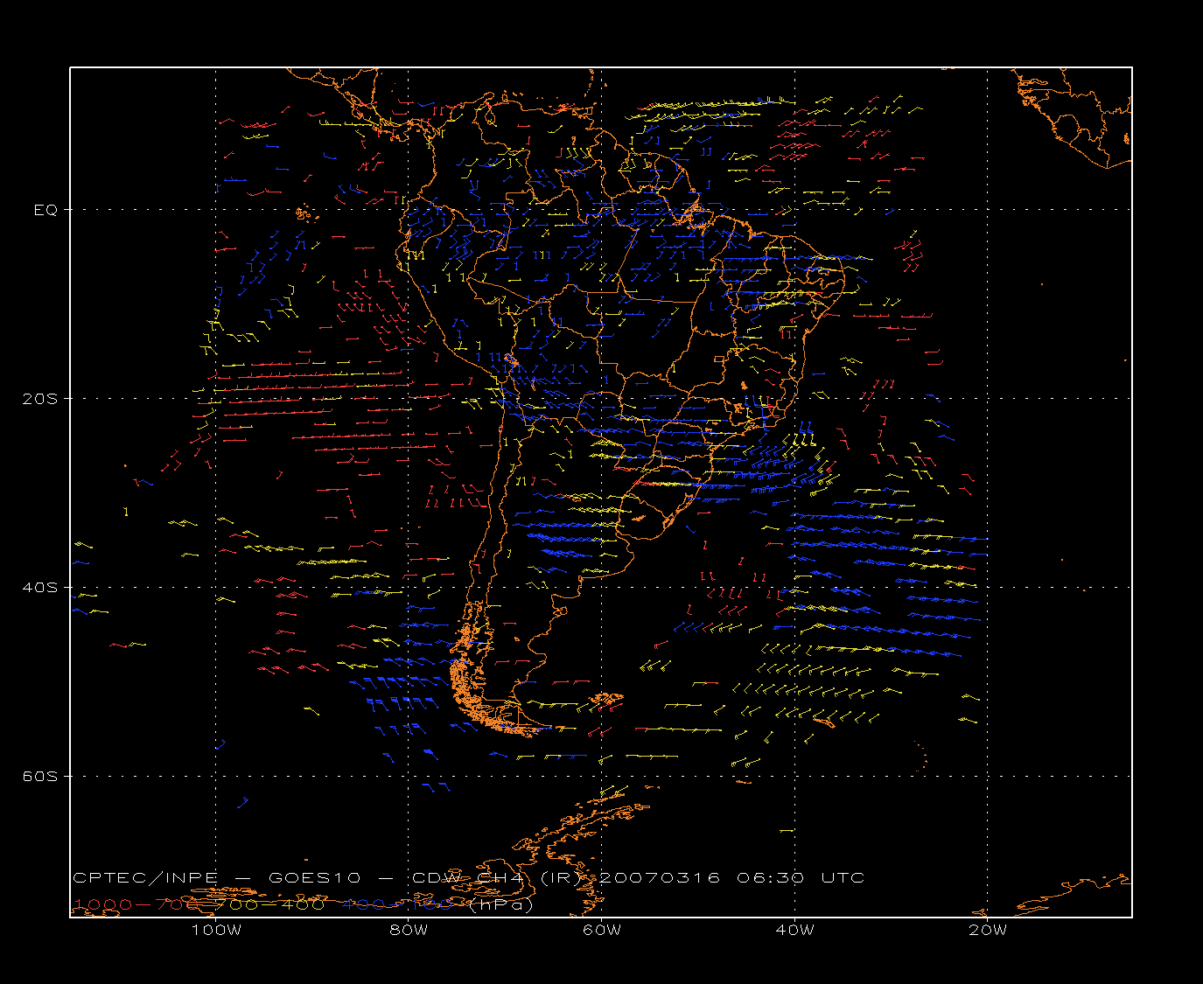Click the 60S latitude label

pyautogui.click(x=39, y=777)
